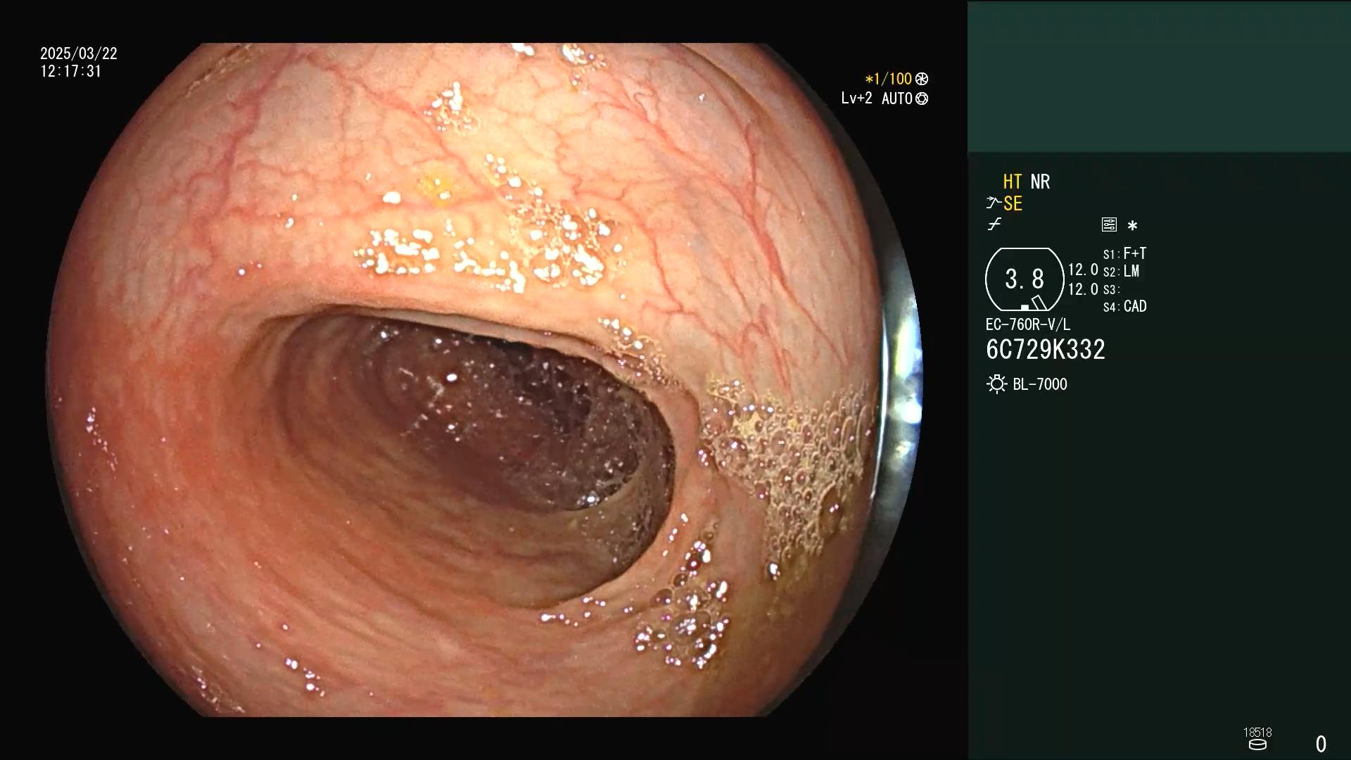Click the tone curve icon below SE
Screen dimensions: 1351x760
click(x=994, y=224)
